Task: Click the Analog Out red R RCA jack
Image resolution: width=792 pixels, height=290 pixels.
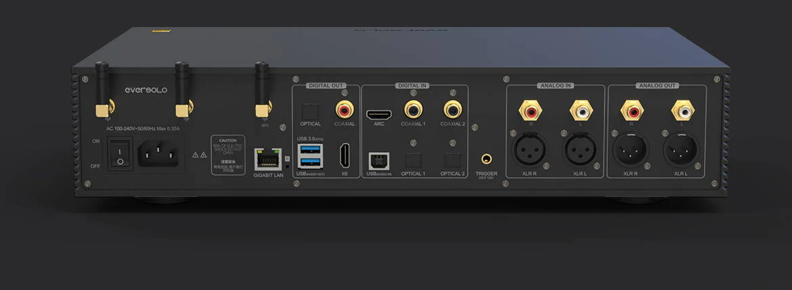Action: coord(632,110)
